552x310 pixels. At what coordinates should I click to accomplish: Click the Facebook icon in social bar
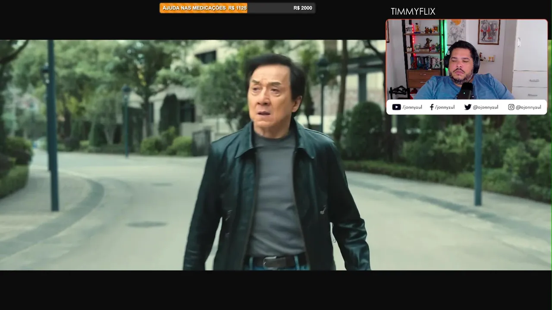point(432,107)
